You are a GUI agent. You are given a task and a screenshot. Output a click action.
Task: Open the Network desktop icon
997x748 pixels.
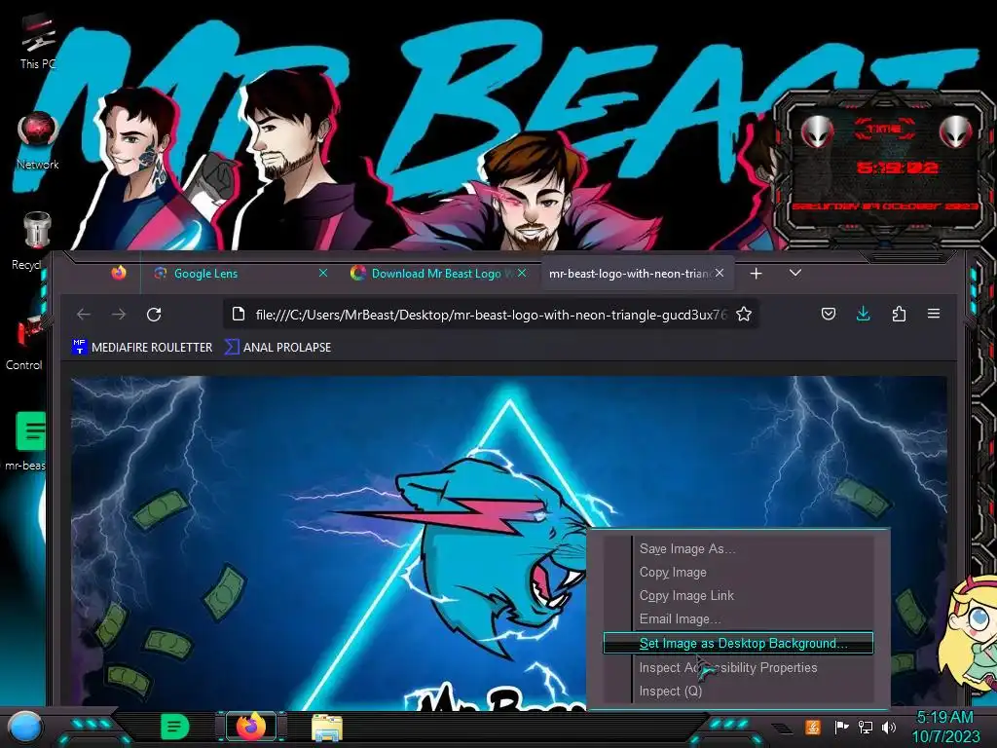coord(38,141)
